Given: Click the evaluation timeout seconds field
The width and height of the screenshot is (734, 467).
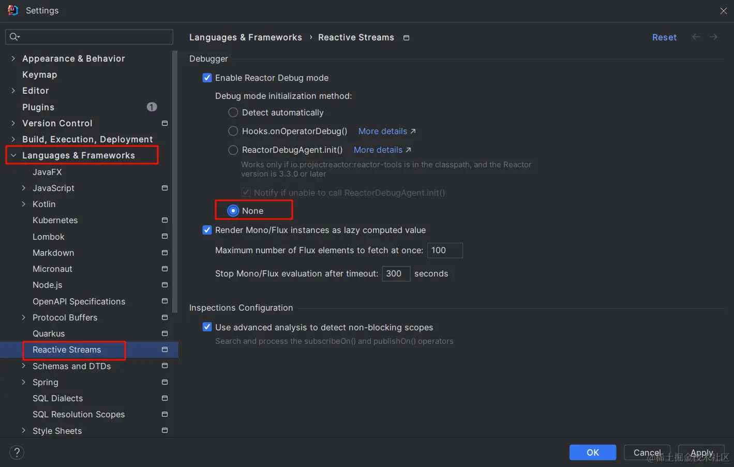Looking at the screenshot, I should coord(396,273).
